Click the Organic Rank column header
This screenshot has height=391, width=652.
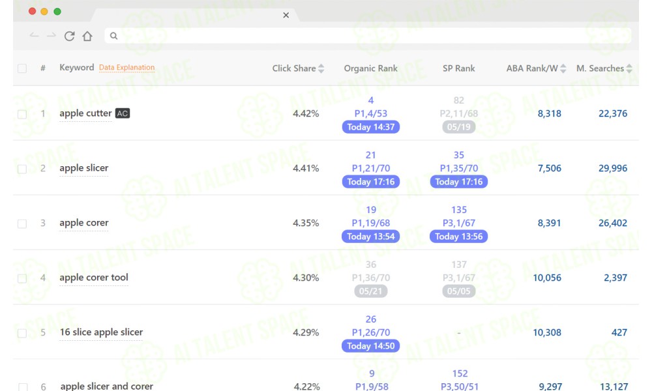tap(370, 68)
